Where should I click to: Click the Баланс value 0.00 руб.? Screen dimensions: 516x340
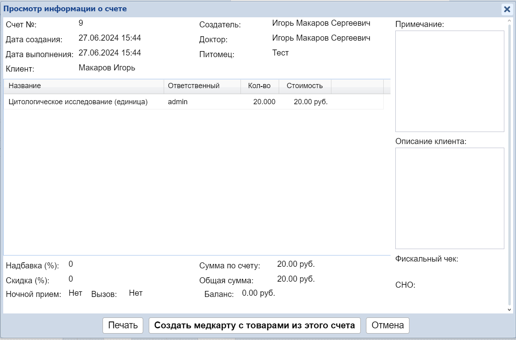pos(258,293)
